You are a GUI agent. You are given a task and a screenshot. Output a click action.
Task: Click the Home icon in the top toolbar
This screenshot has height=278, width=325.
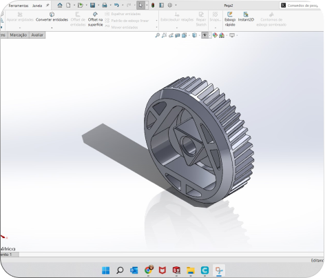[60, 5]
